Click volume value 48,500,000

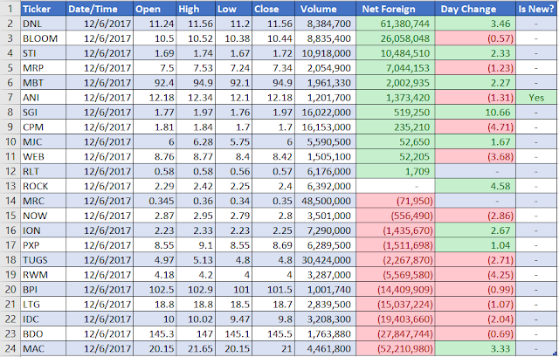[x=325, y=201]
